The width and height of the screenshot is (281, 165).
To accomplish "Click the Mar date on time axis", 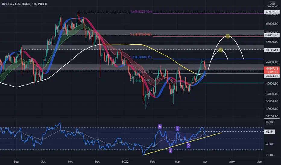I will tap(178, 162).
